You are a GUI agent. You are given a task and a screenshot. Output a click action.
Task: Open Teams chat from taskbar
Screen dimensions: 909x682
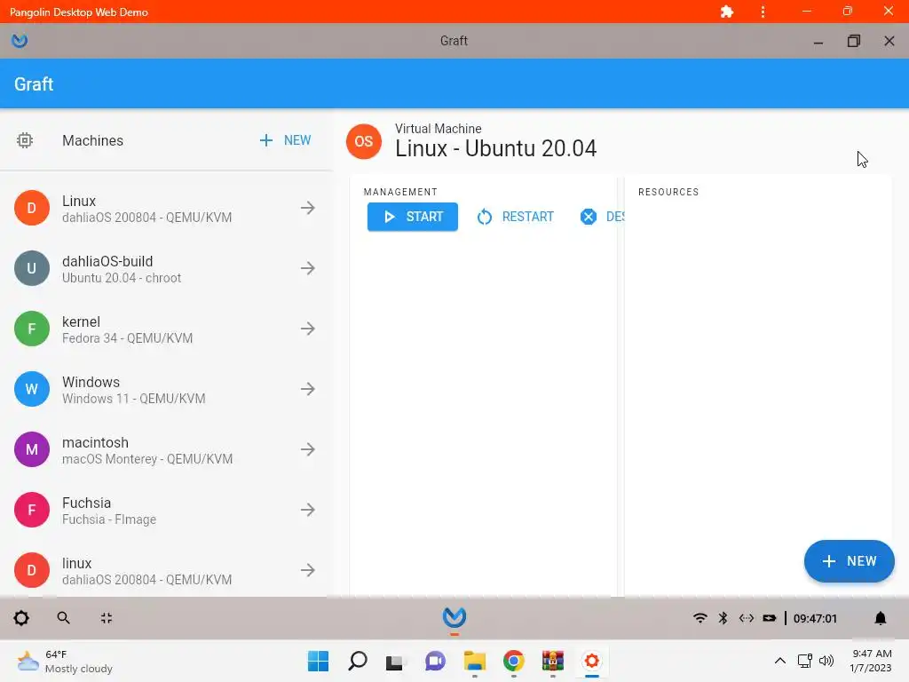pos(435,661)
